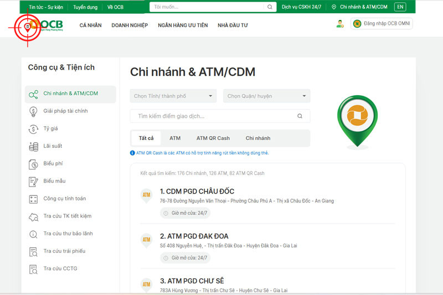Open the CÁ NHÂN menu

90,25
